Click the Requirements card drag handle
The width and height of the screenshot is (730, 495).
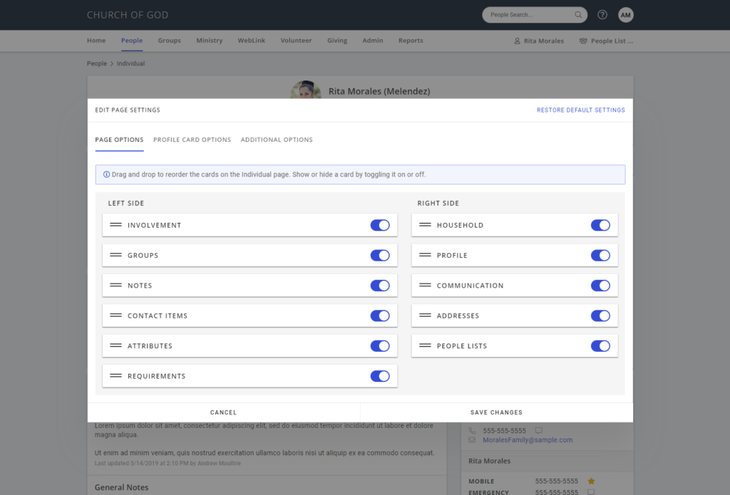click(115, 376)
